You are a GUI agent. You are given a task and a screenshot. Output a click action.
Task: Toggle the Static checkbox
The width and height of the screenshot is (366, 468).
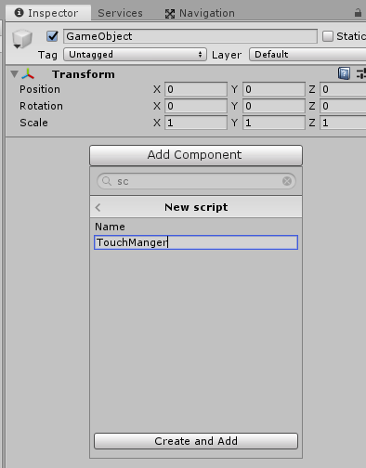coord(328,36)
